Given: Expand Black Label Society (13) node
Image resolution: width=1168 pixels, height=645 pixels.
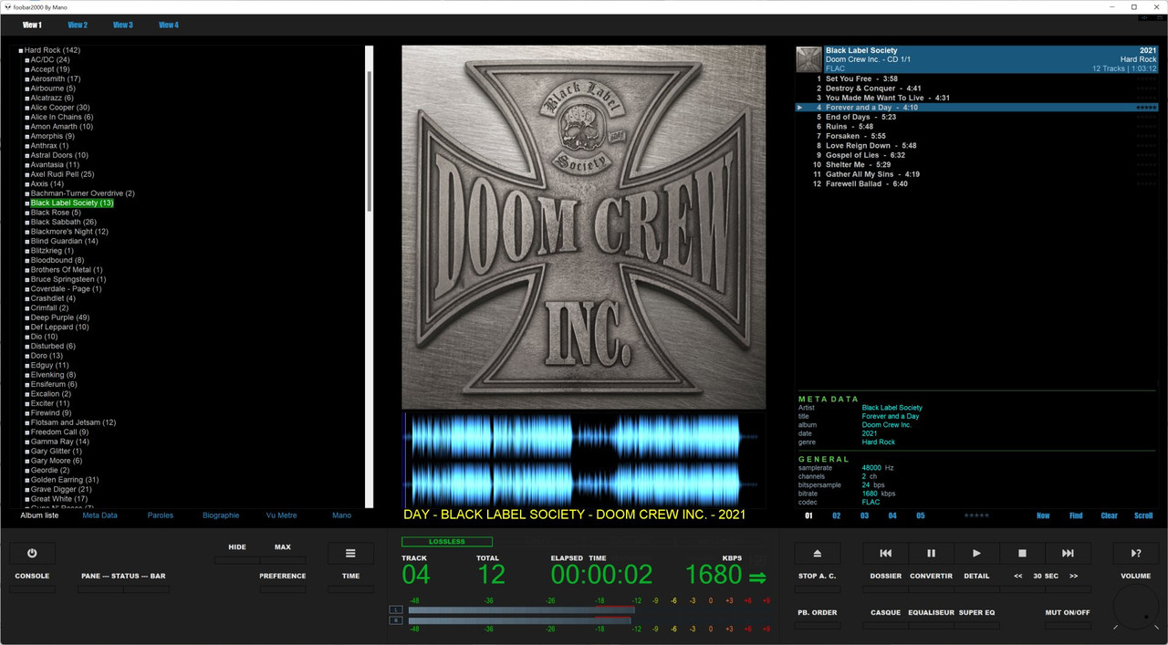Looking at the screenshot, I should 27,203.
